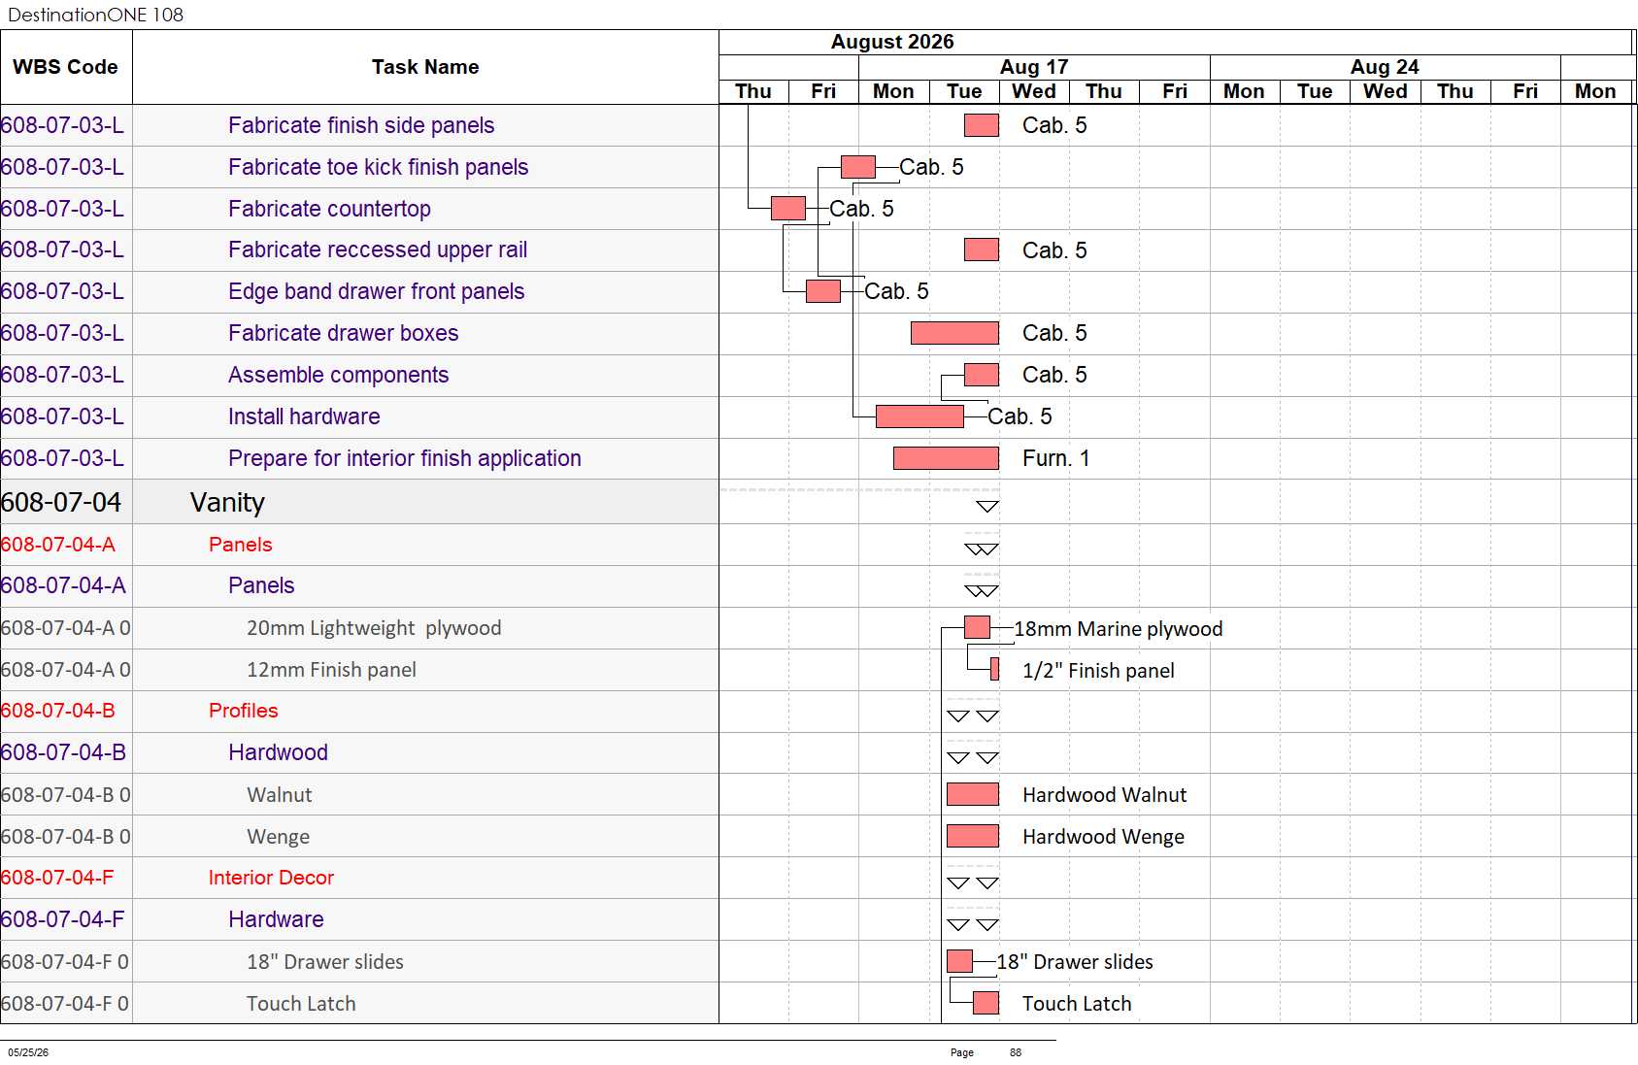Select the Fabricate drawer boxes Gantt bar
The height and width of the screenshot is (1065, 1638).
tap(954, 333)
